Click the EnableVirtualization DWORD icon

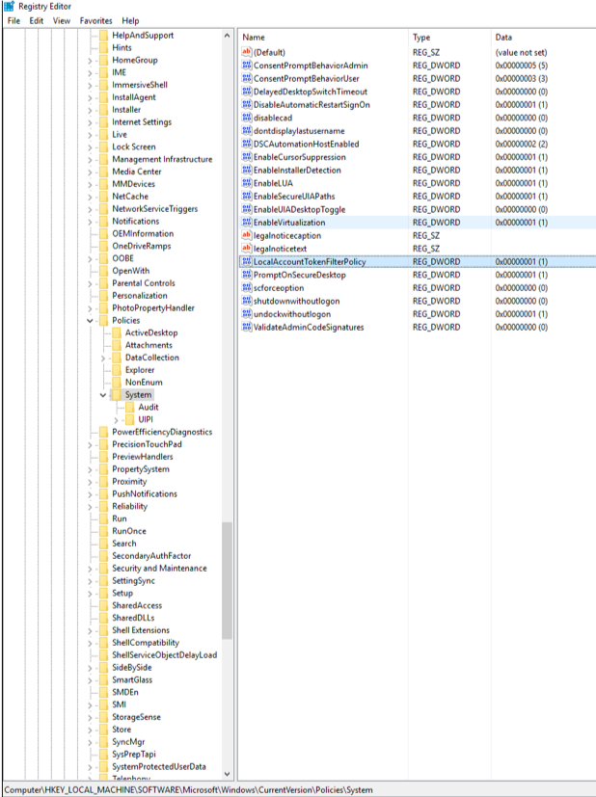(x=247, y=222)
